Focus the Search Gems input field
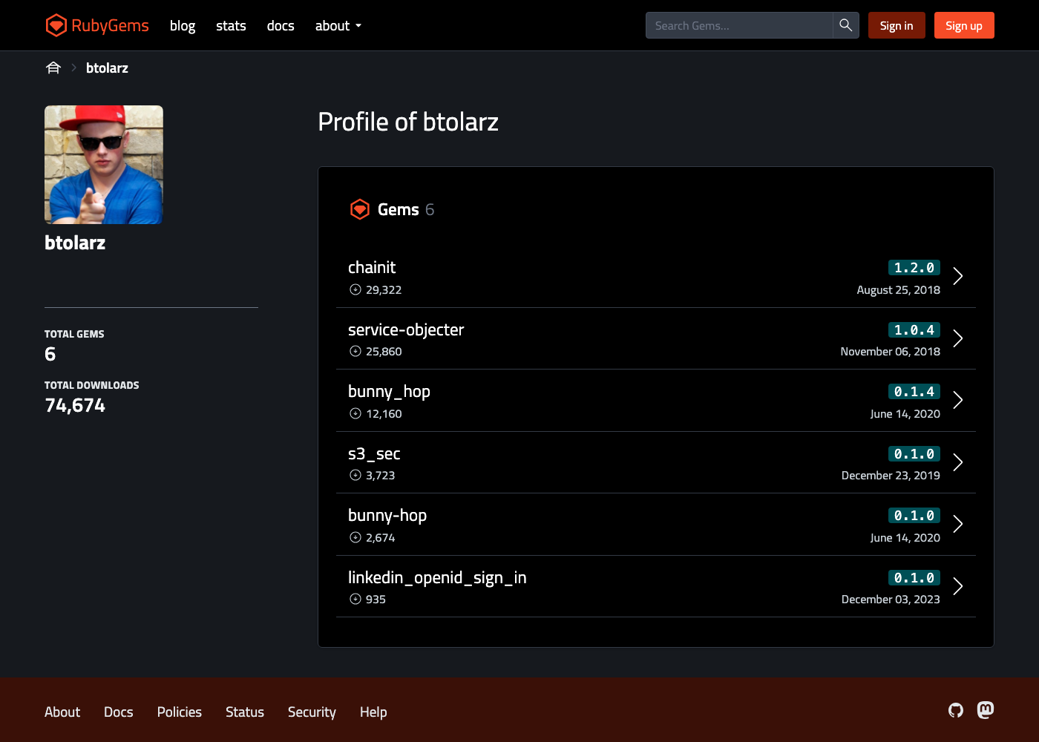 coord(739,25)
